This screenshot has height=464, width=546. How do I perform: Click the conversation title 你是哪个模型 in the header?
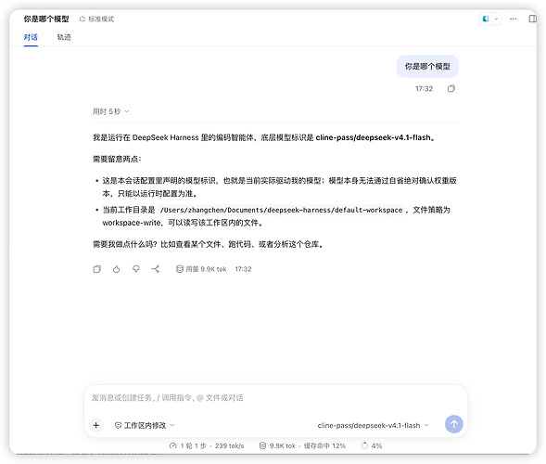coord(46,19)
